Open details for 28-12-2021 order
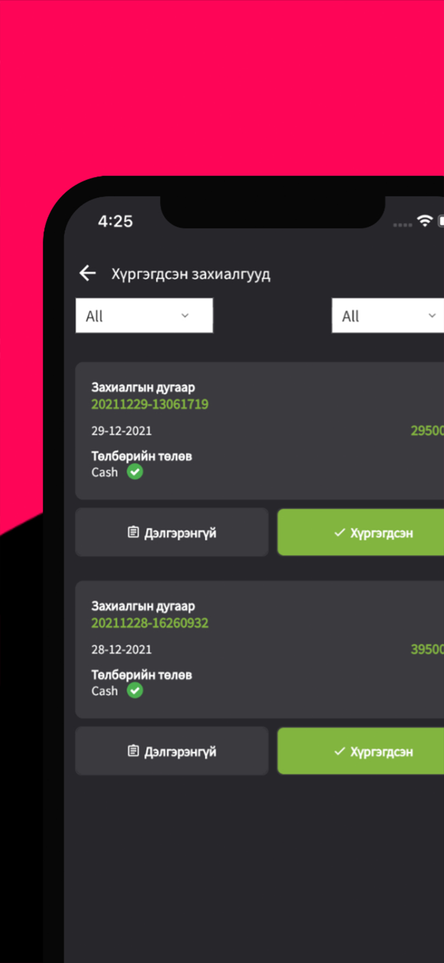 pos(172,751)
